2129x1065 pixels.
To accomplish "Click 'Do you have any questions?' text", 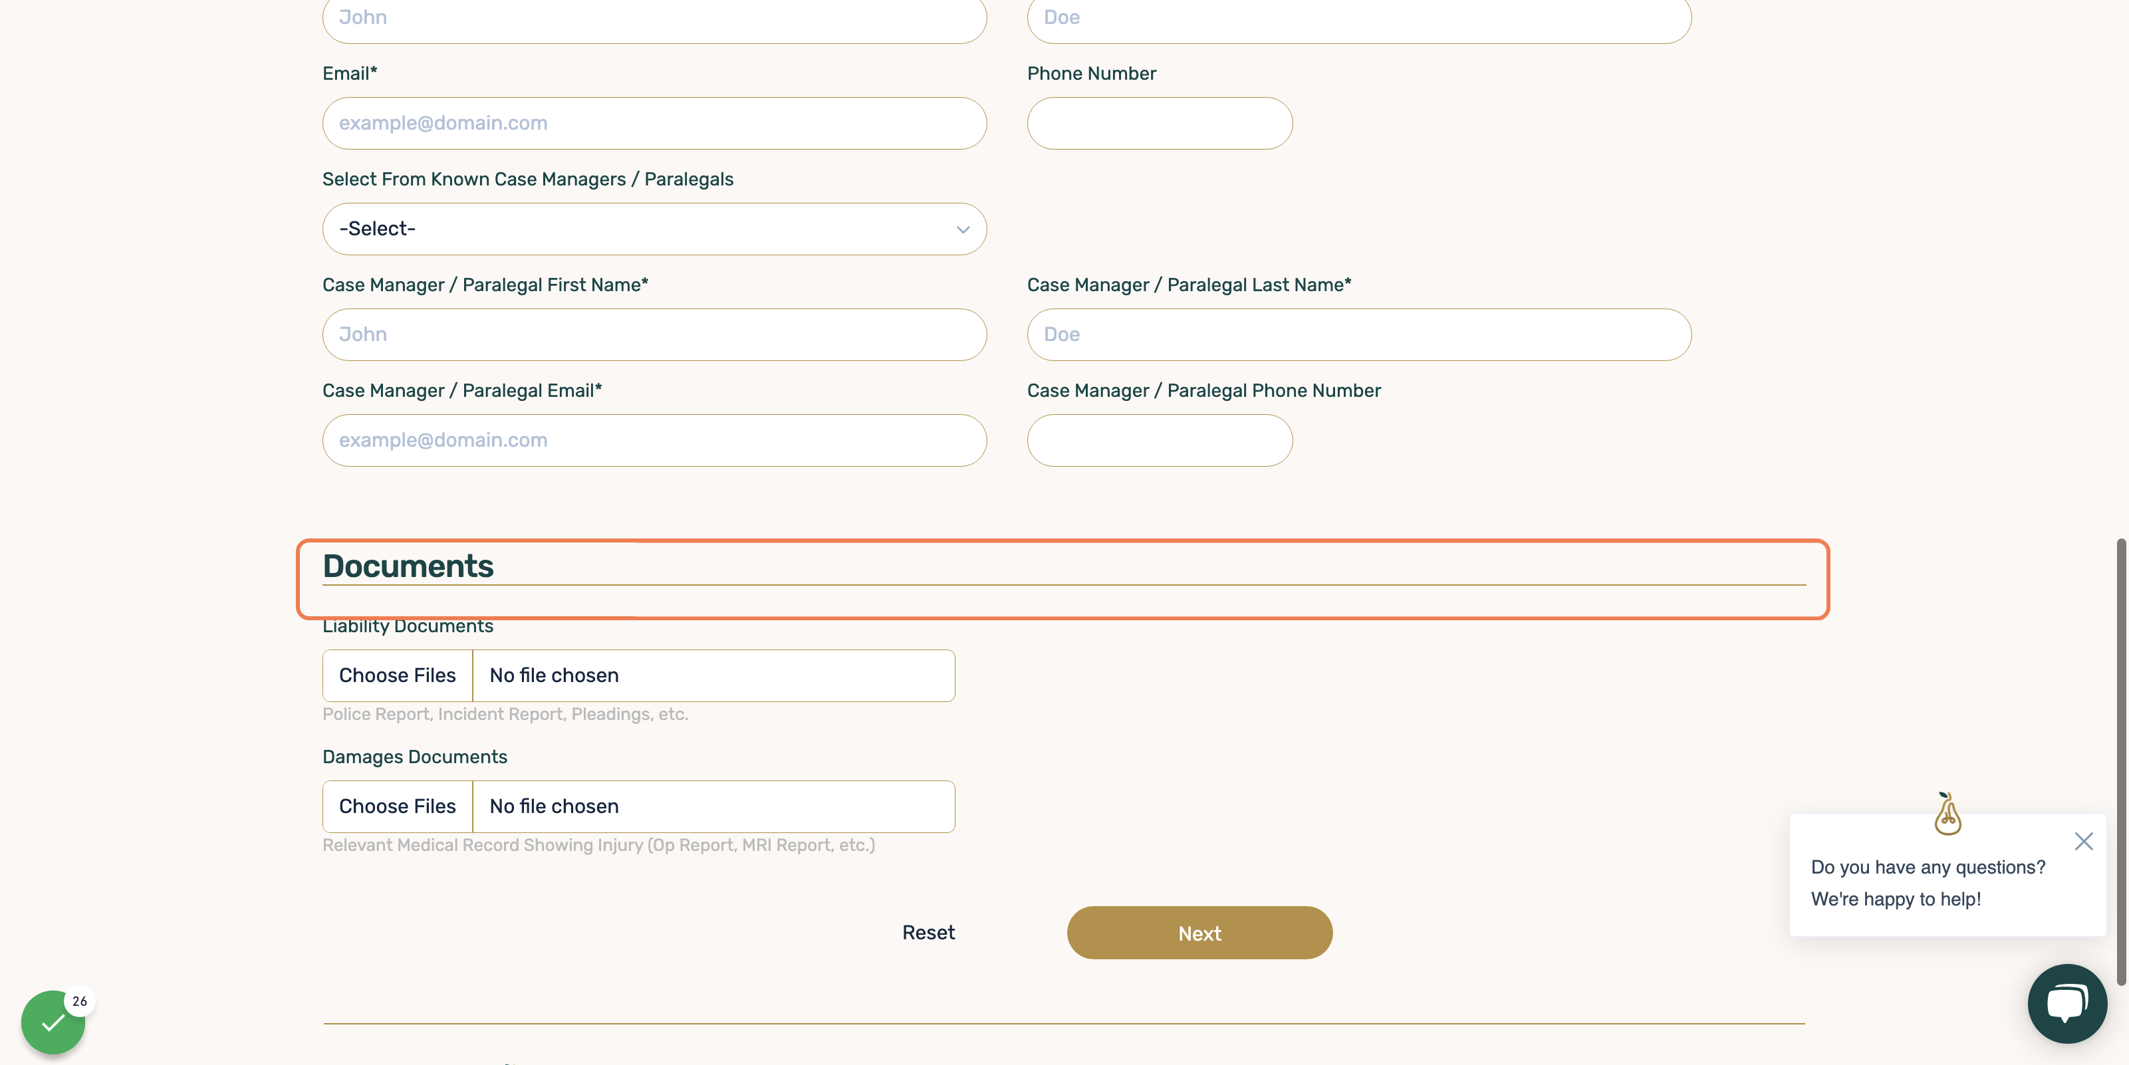I will (x=1928, y=867).
